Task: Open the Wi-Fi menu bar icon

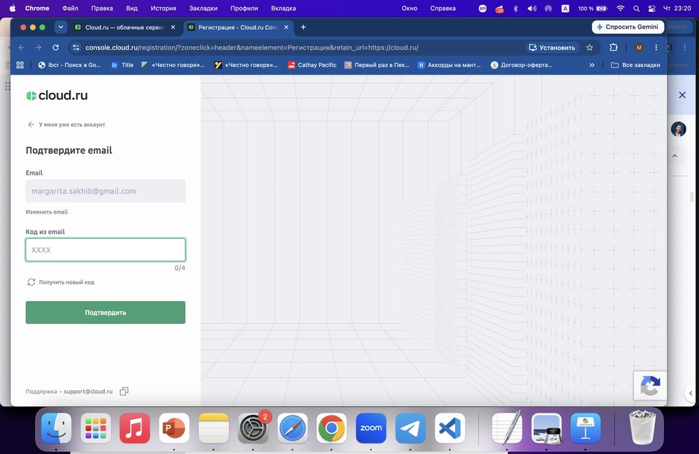Action: pos(620,8)
